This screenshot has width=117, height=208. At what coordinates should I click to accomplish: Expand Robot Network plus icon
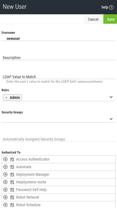coord(5,197)
